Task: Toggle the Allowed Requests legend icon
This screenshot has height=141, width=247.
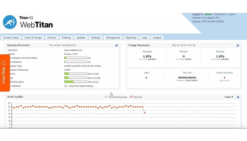Action: tap(106, 97)
